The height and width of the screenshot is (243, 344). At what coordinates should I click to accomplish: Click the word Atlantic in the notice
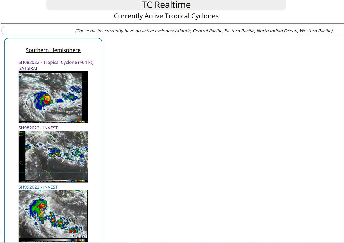pyautogui.click(x=183, y=31)
